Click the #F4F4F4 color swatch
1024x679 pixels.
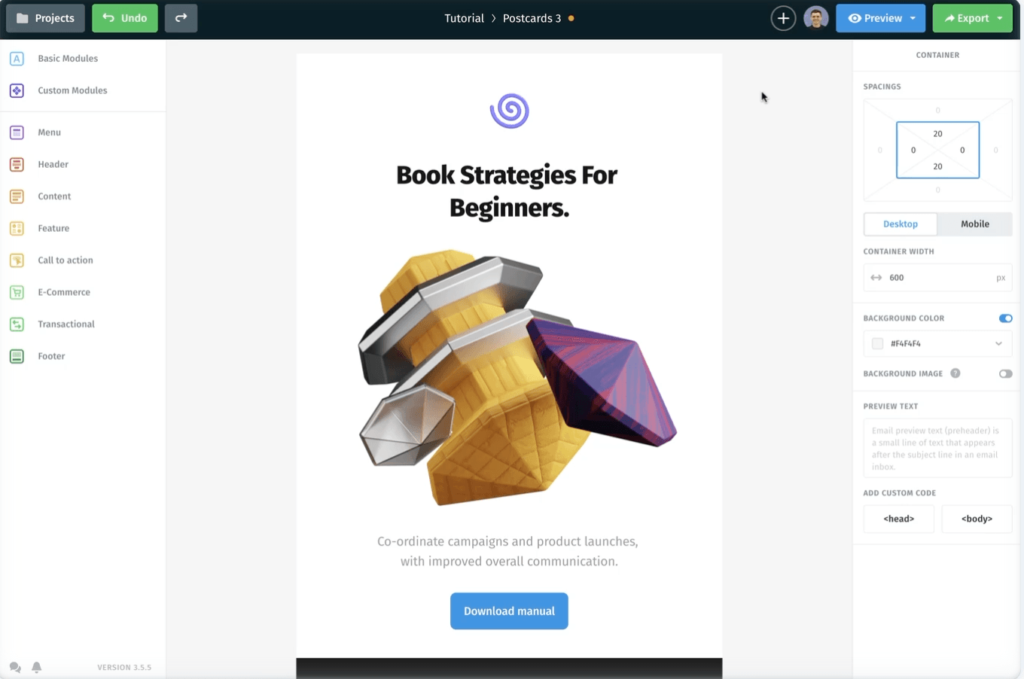pos(876,343)
